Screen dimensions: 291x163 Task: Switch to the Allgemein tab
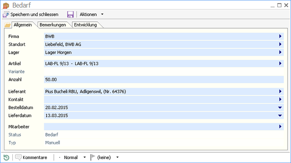23,25
